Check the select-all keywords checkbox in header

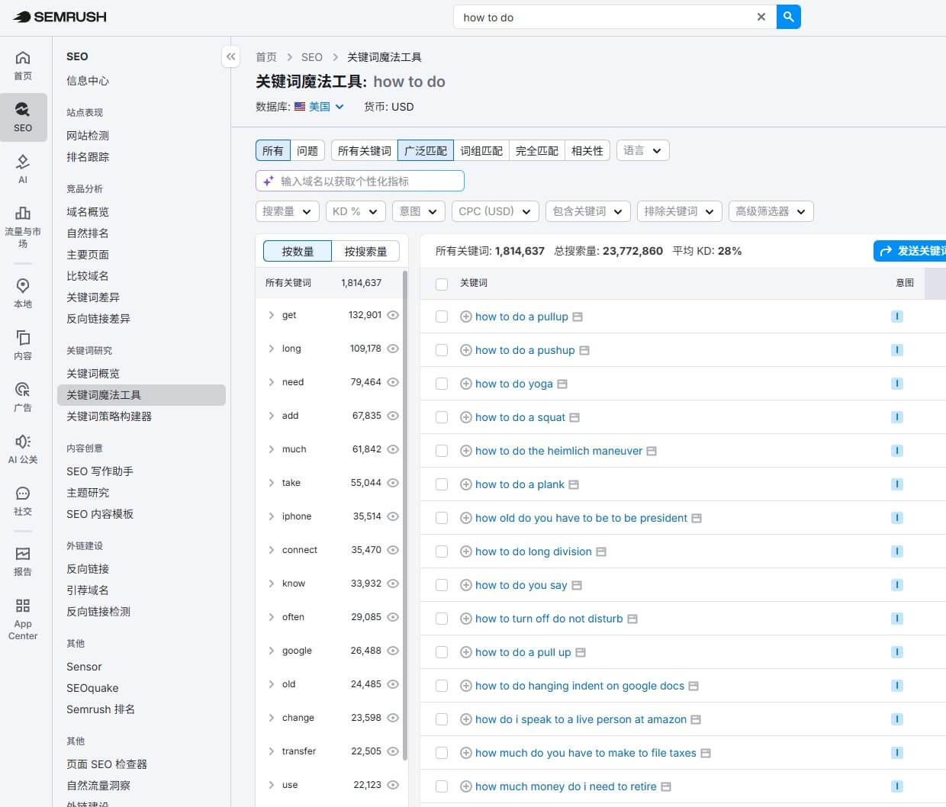442,284
